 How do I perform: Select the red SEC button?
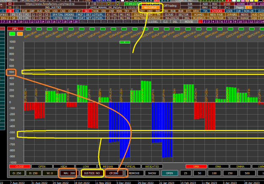click(87, 11)
